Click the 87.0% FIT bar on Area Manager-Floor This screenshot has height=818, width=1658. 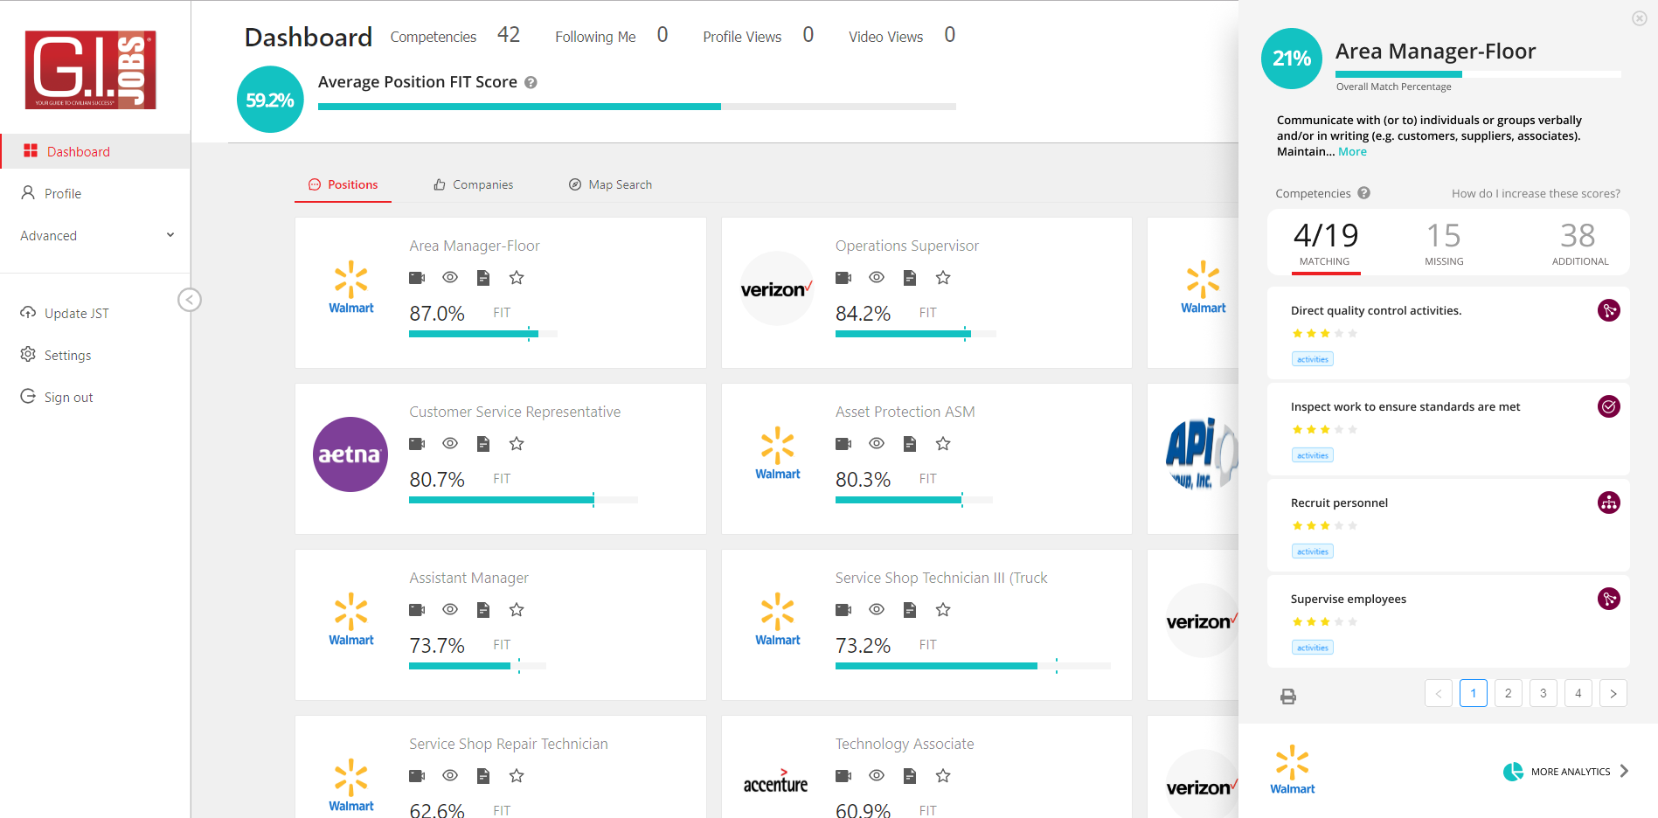coord(483,334)
